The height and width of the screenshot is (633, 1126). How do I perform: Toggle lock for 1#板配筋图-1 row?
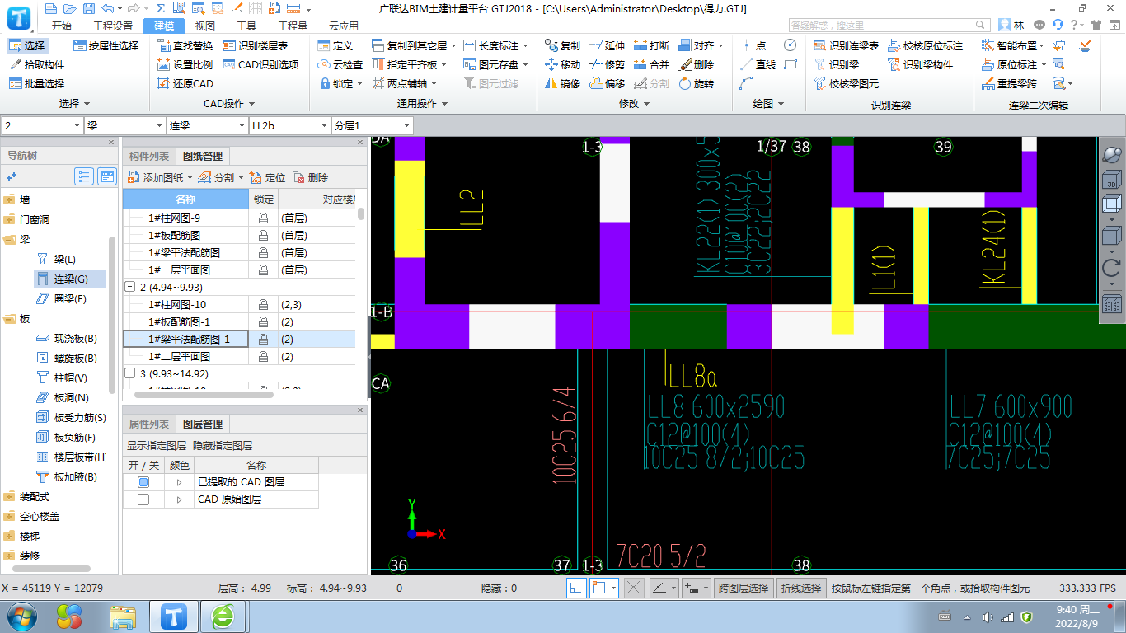tap(263, 321)
